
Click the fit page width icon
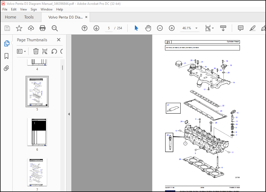tap(208, 28)
